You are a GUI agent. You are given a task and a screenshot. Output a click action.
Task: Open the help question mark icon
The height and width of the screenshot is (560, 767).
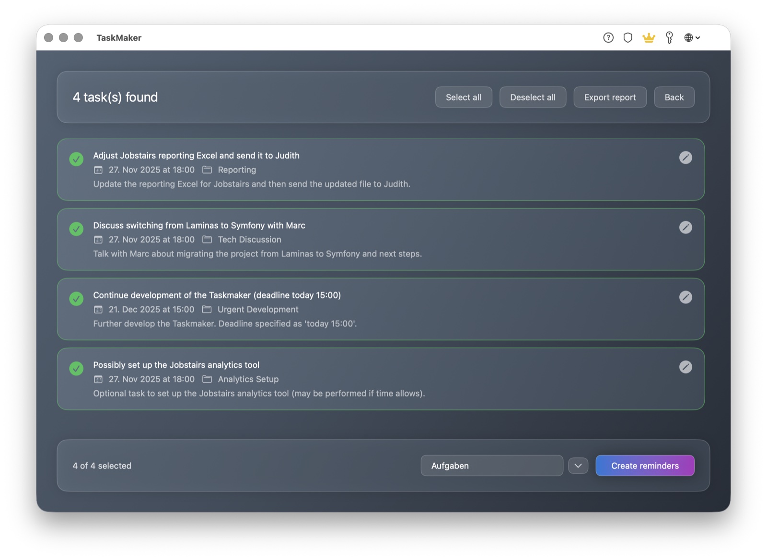pyautogui.click(x=608, y=37)
